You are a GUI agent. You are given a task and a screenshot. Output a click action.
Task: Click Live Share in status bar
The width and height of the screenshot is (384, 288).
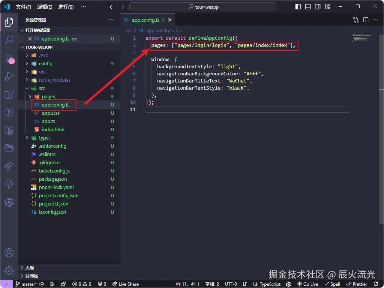(125, 284)
